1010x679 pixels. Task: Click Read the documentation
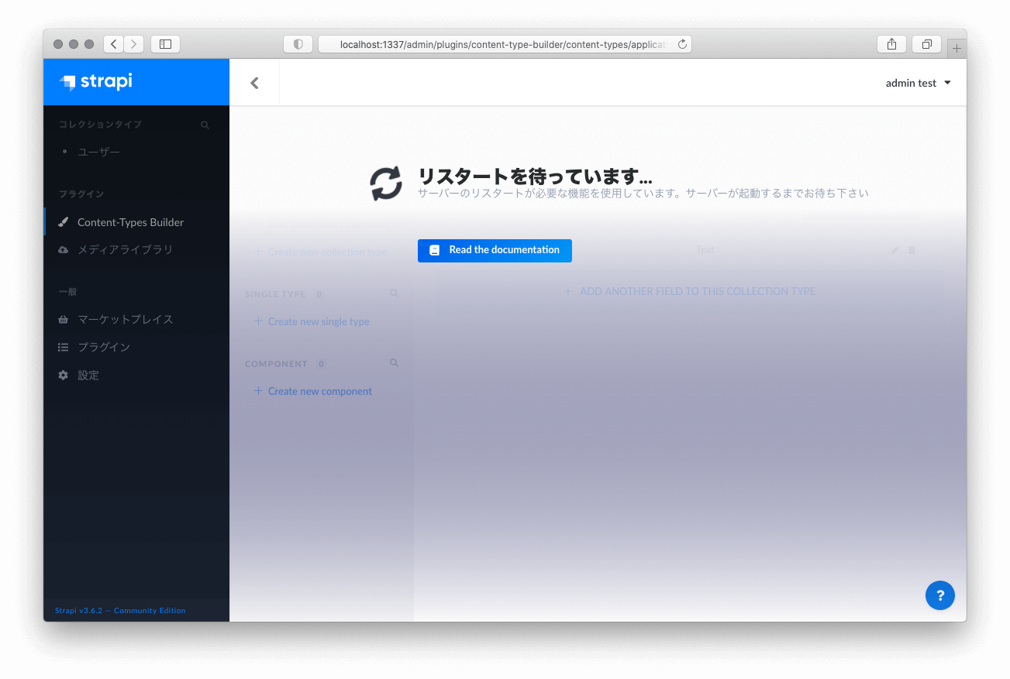(495, 250)
